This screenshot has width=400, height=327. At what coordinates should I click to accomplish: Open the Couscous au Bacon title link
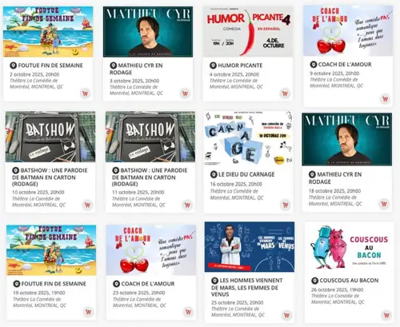point(349,281)
